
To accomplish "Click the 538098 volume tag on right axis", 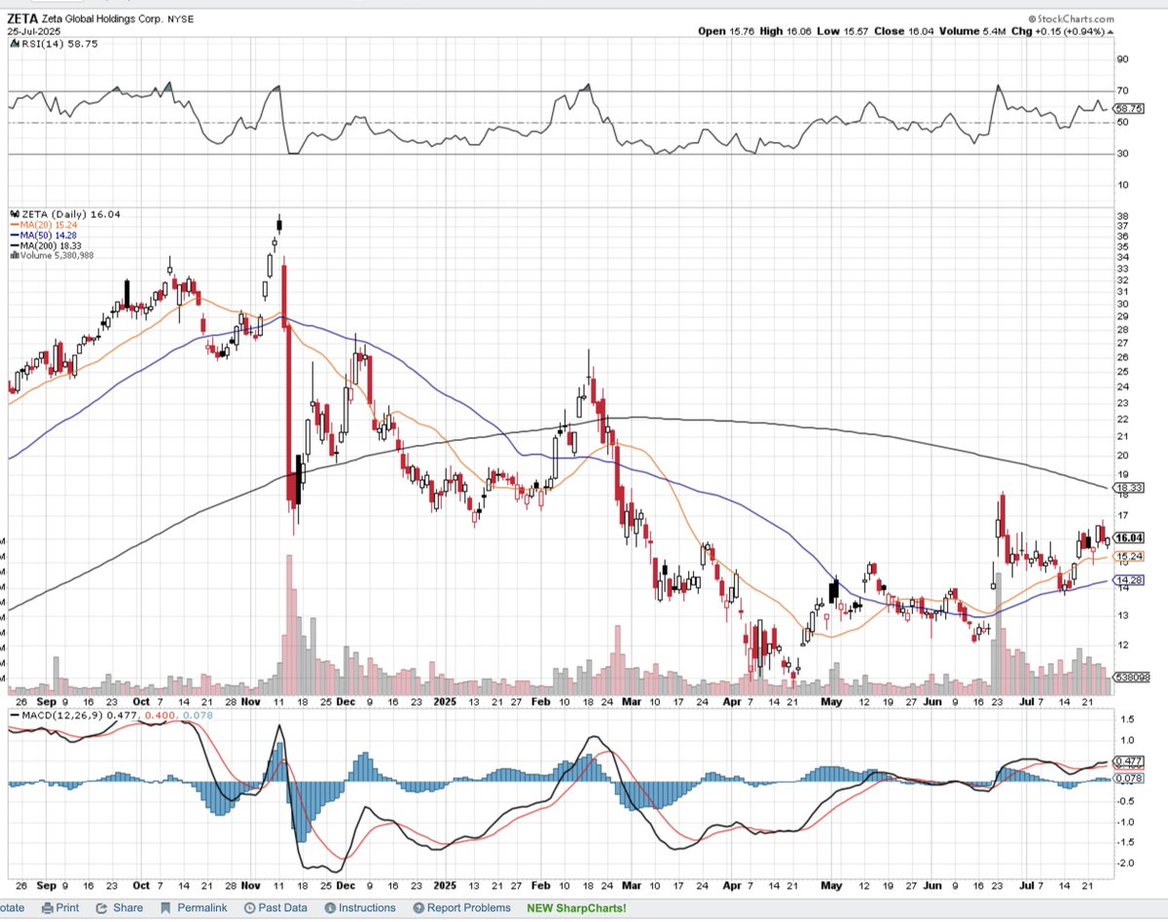I will point(1129,677).
